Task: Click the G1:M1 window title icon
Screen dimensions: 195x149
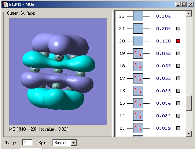Action: (x=5, y=4)
